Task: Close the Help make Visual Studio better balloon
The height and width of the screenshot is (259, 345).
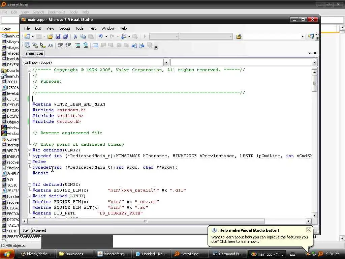Action: click(309, 230)
